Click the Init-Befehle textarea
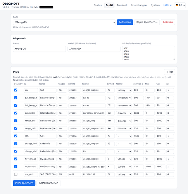Viewport: 188px width, 194px height. 148,53
